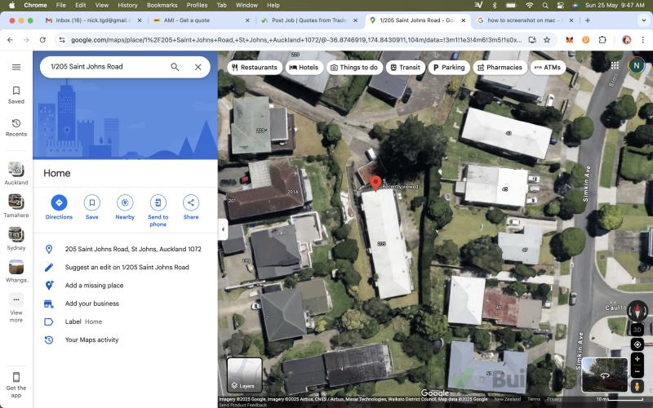Show your current location on map
This screenshot has height=408, width=653.
pos(637,344)
